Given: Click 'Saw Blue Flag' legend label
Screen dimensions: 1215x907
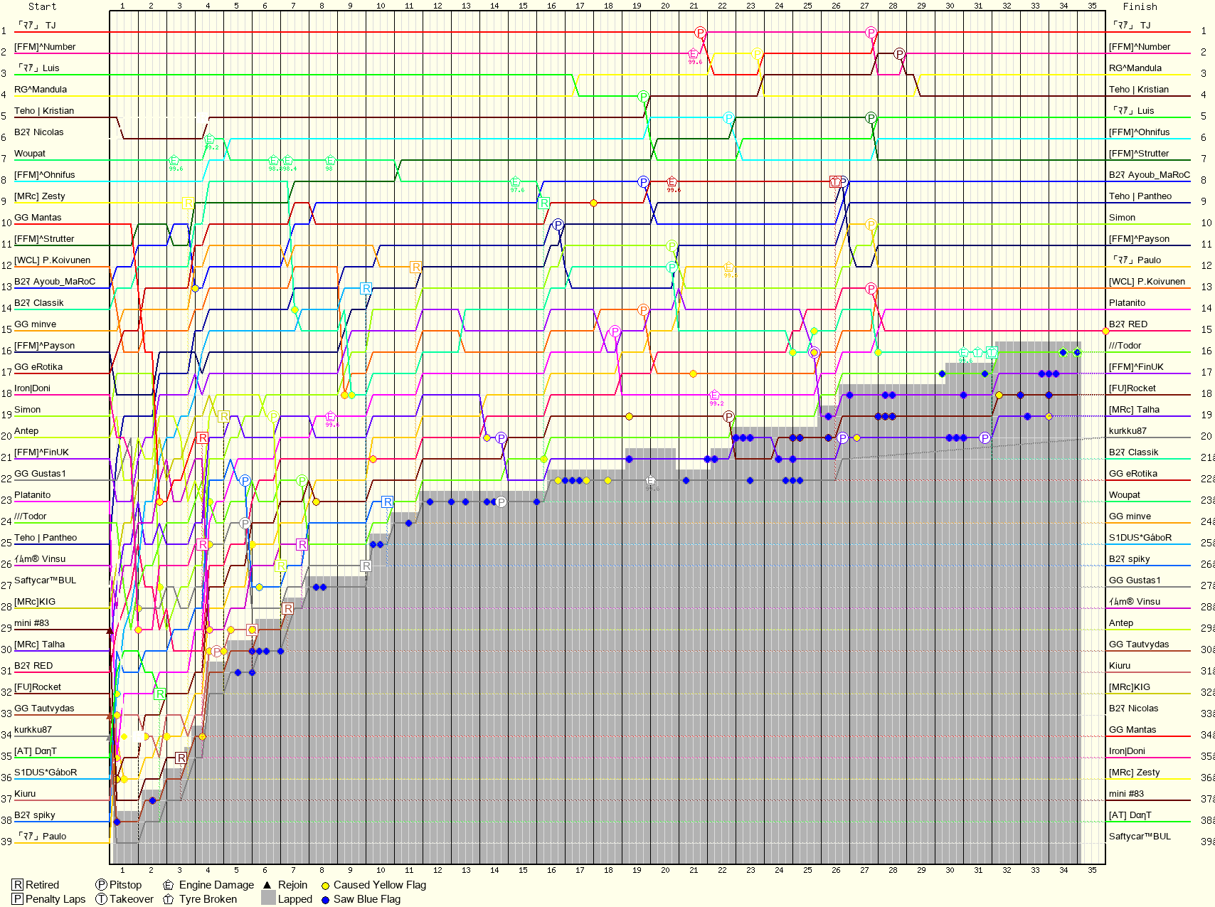Looking at the screenshot, I should 367,899.
